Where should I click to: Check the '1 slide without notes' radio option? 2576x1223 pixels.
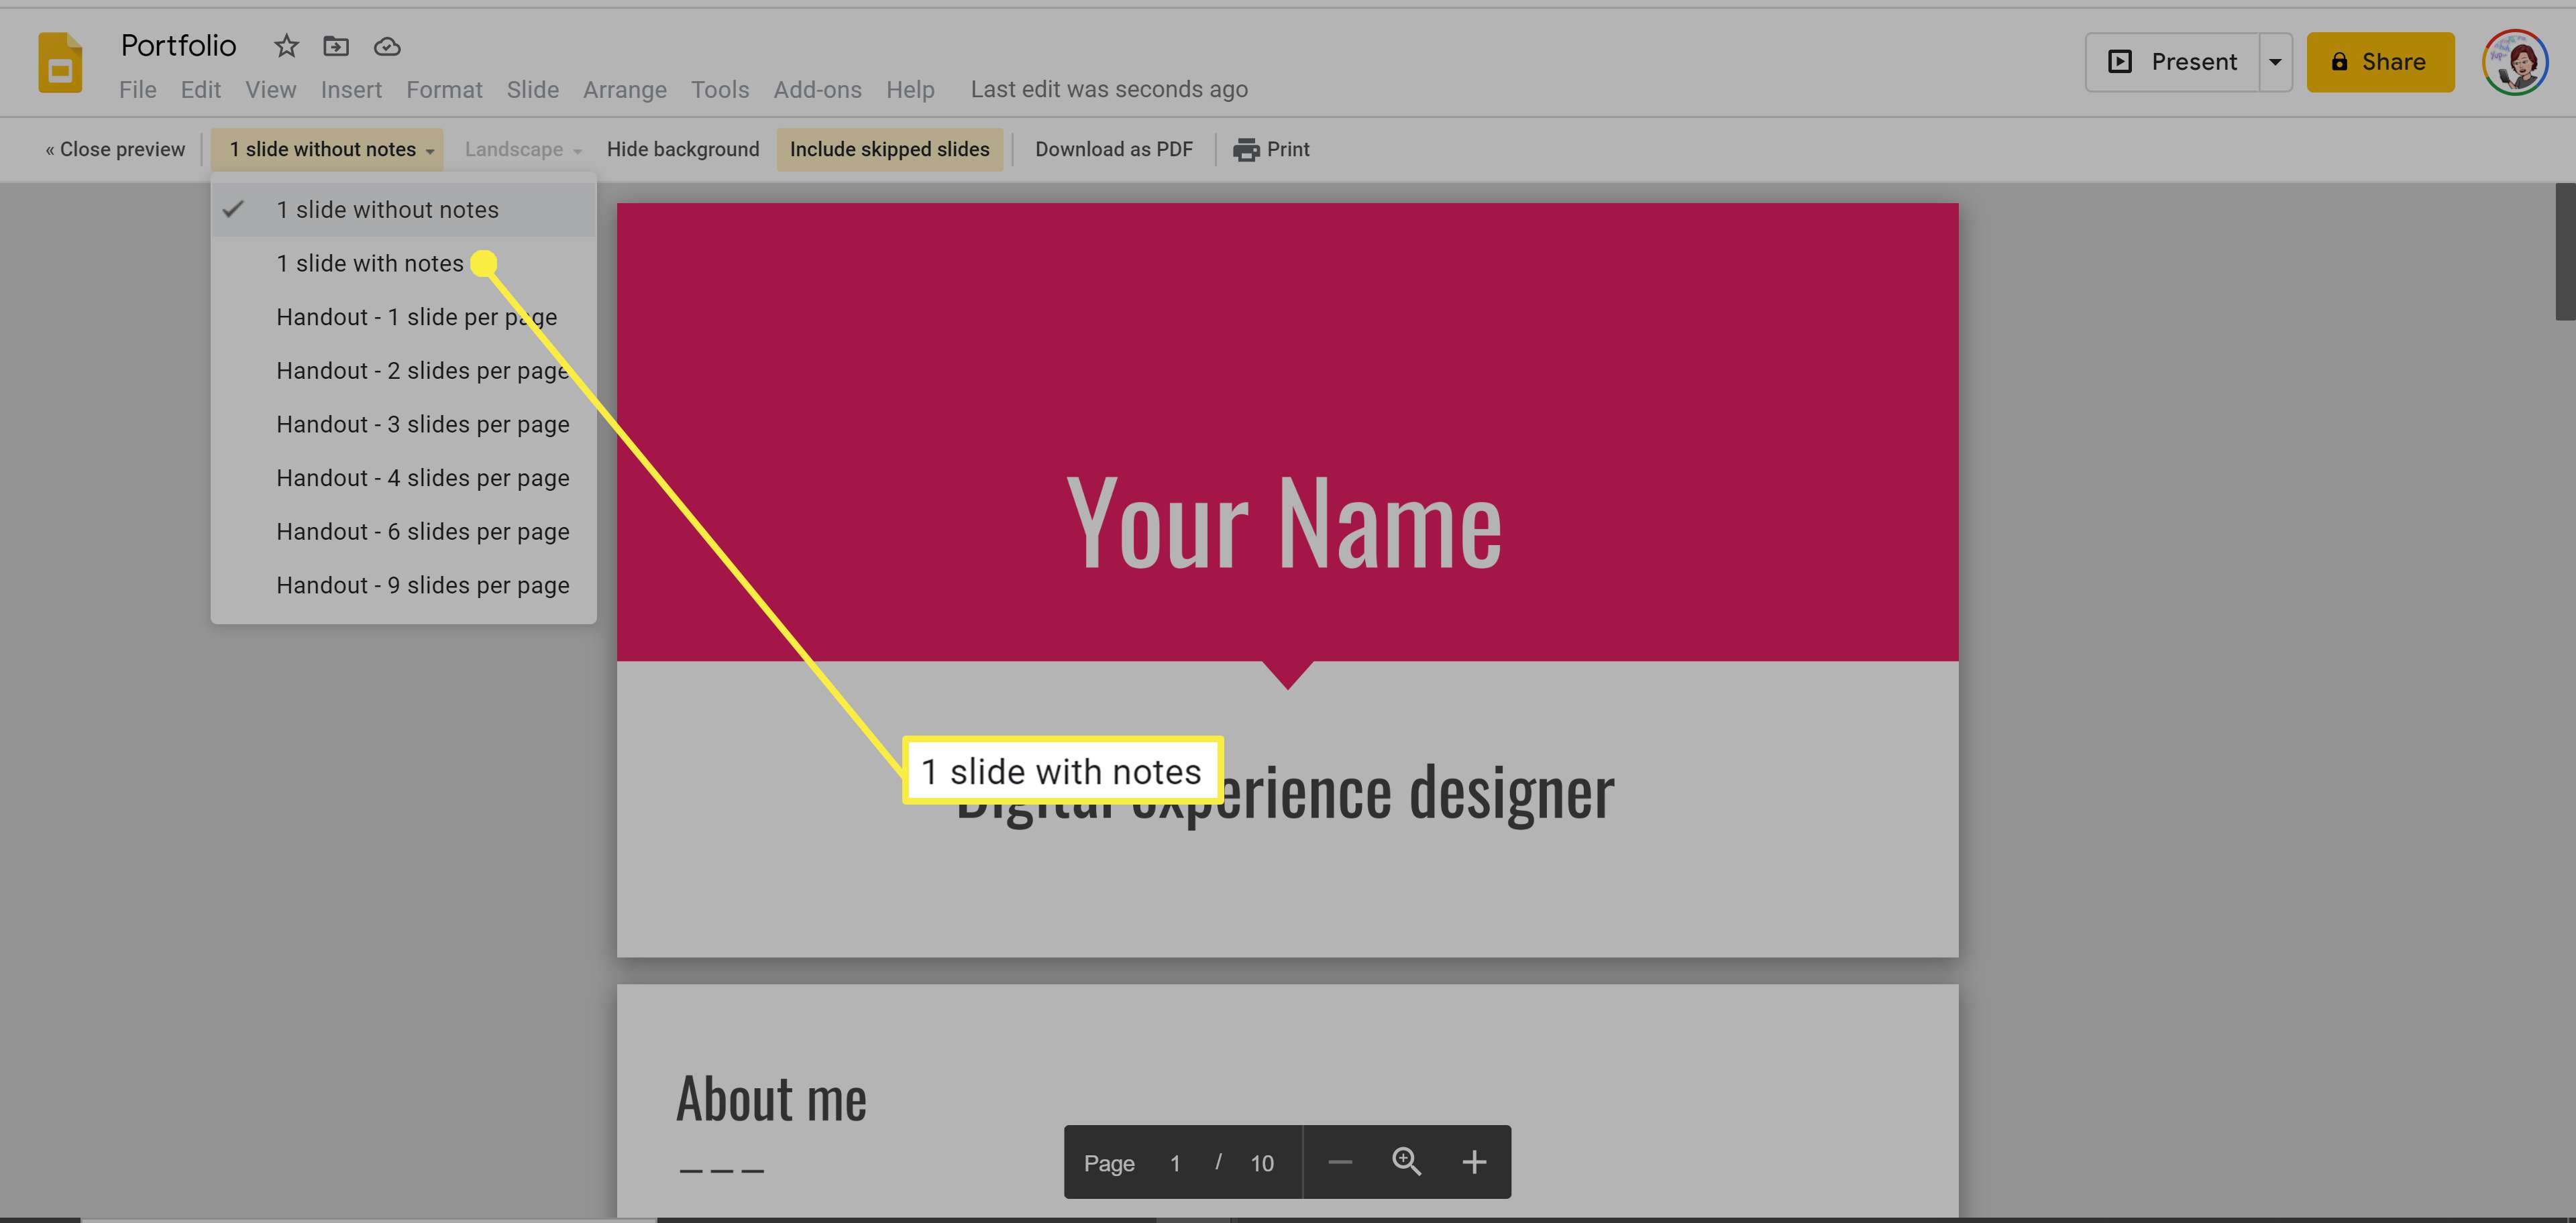388,209
